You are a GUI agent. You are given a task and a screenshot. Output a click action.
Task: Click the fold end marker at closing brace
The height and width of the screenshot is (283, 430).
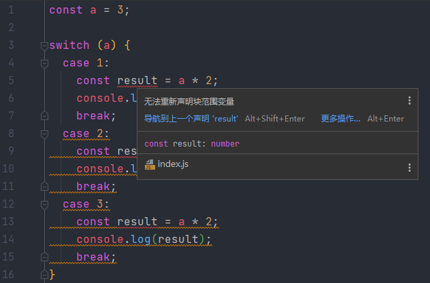coord(44,274)
